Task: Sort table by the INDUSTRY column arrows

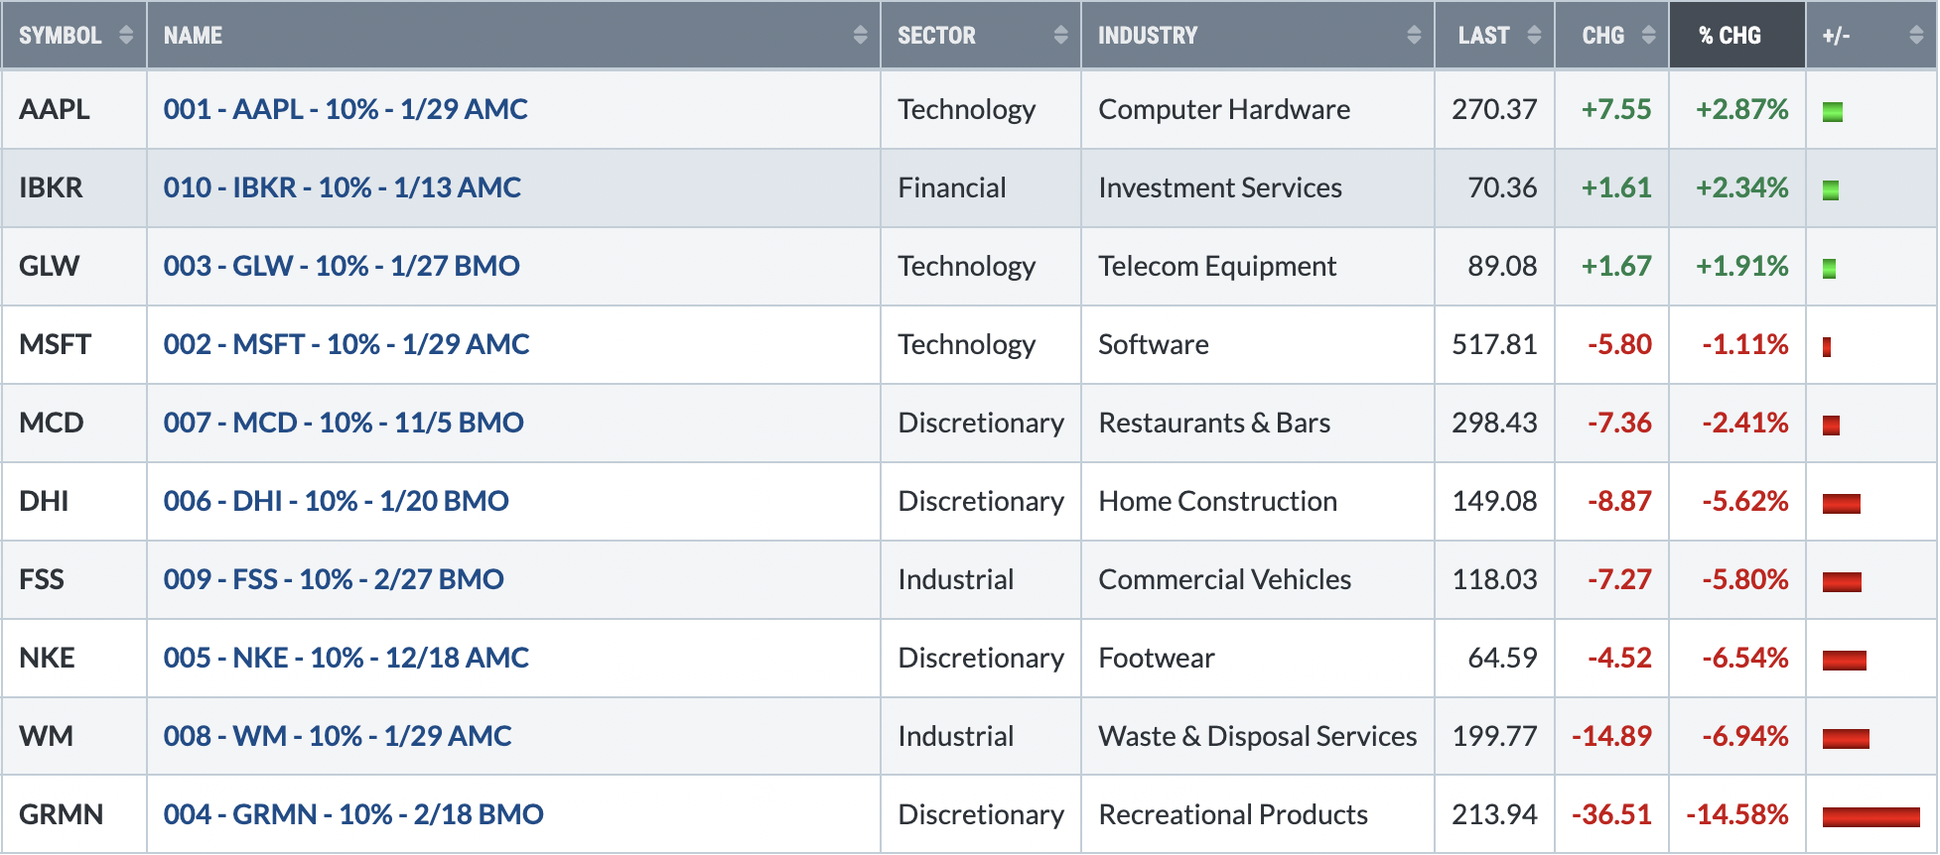Action: [1414, 36]
